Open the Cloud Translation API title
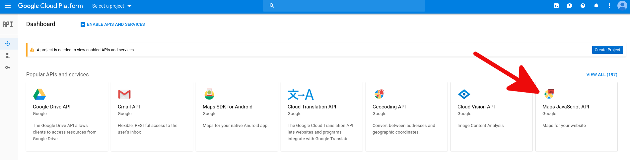Screen dimensions: 630x160 [x=312, y=107]
